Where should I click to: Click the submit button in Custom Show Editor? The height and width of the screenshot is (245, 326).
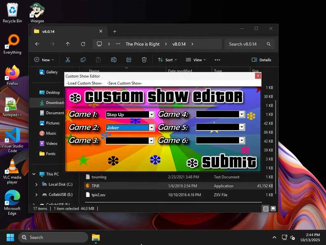[x=222, y=162]
